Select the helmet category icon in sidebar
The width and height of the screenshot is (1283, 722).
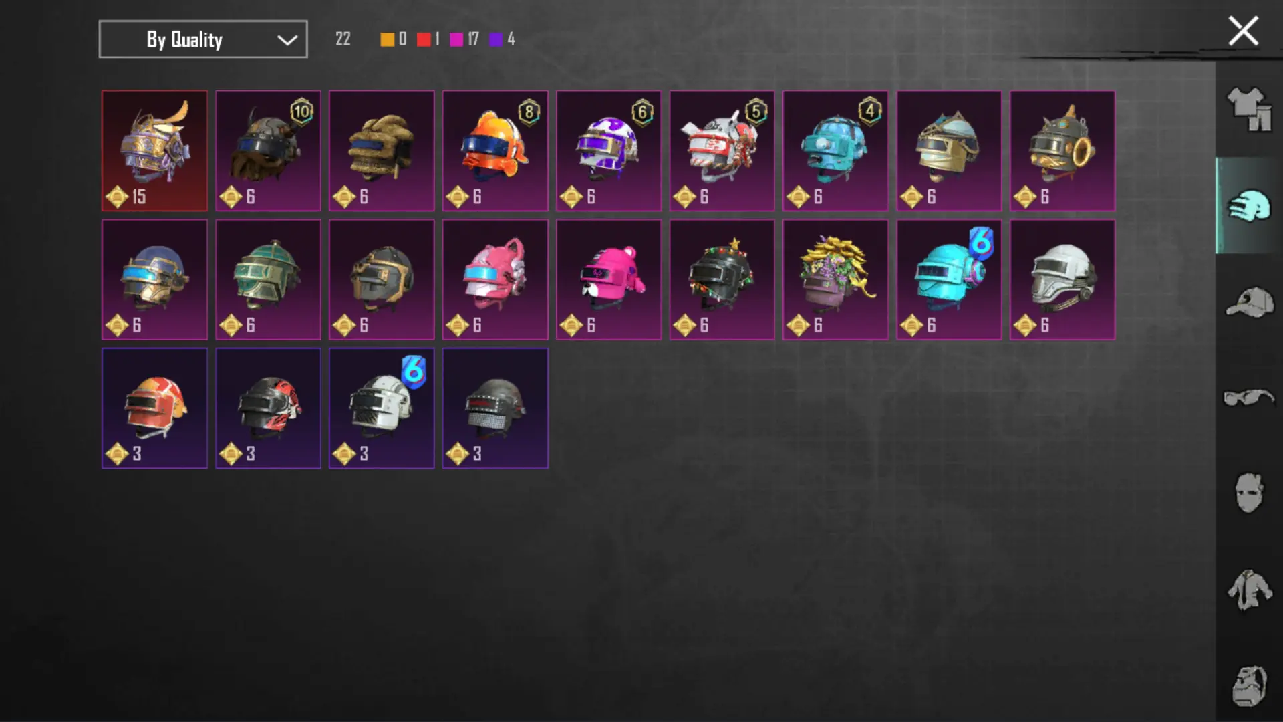click(1248, 206)
